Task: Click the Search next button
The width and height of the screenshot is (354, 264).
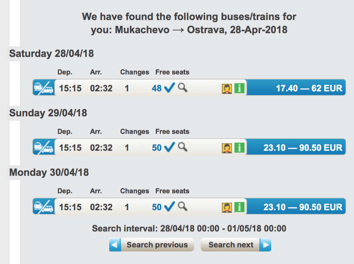Action: click(x=236, y=245)
